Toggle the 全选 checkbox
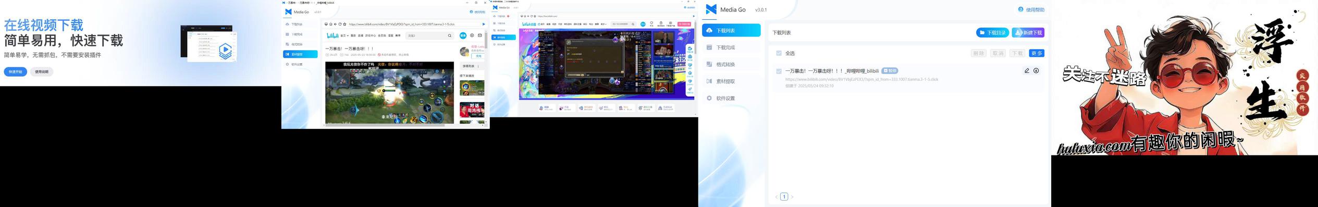Screen dimensions: 1318x207 (779, 53)
